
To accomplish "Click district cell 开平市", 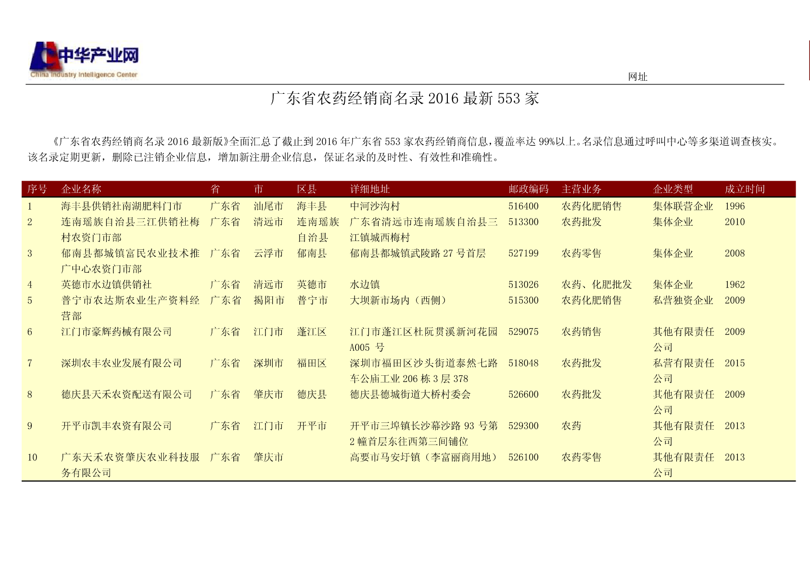I will click(312, 426).
